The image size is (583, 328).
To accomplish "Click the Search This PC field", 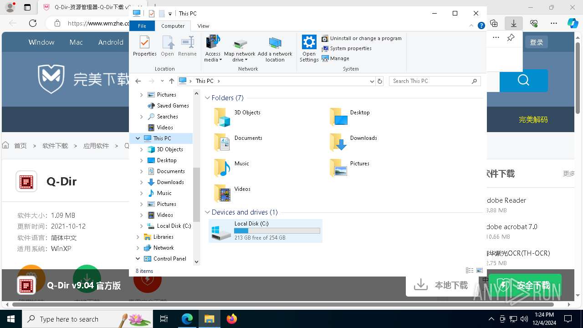I will coord(435,81).
